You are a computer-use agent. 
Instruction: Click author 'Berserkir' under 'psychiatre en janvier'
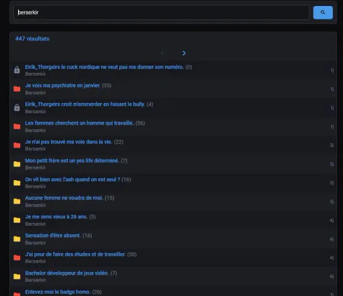(x=36, y=92)
